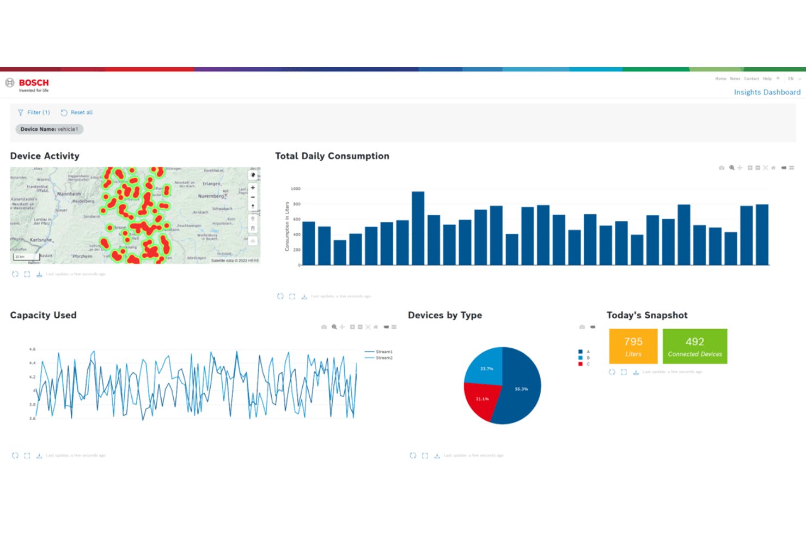Screen dimensions: 806x538
Task: Toggle type A in Devices by Type legend
Action: (x=584, y=352)
